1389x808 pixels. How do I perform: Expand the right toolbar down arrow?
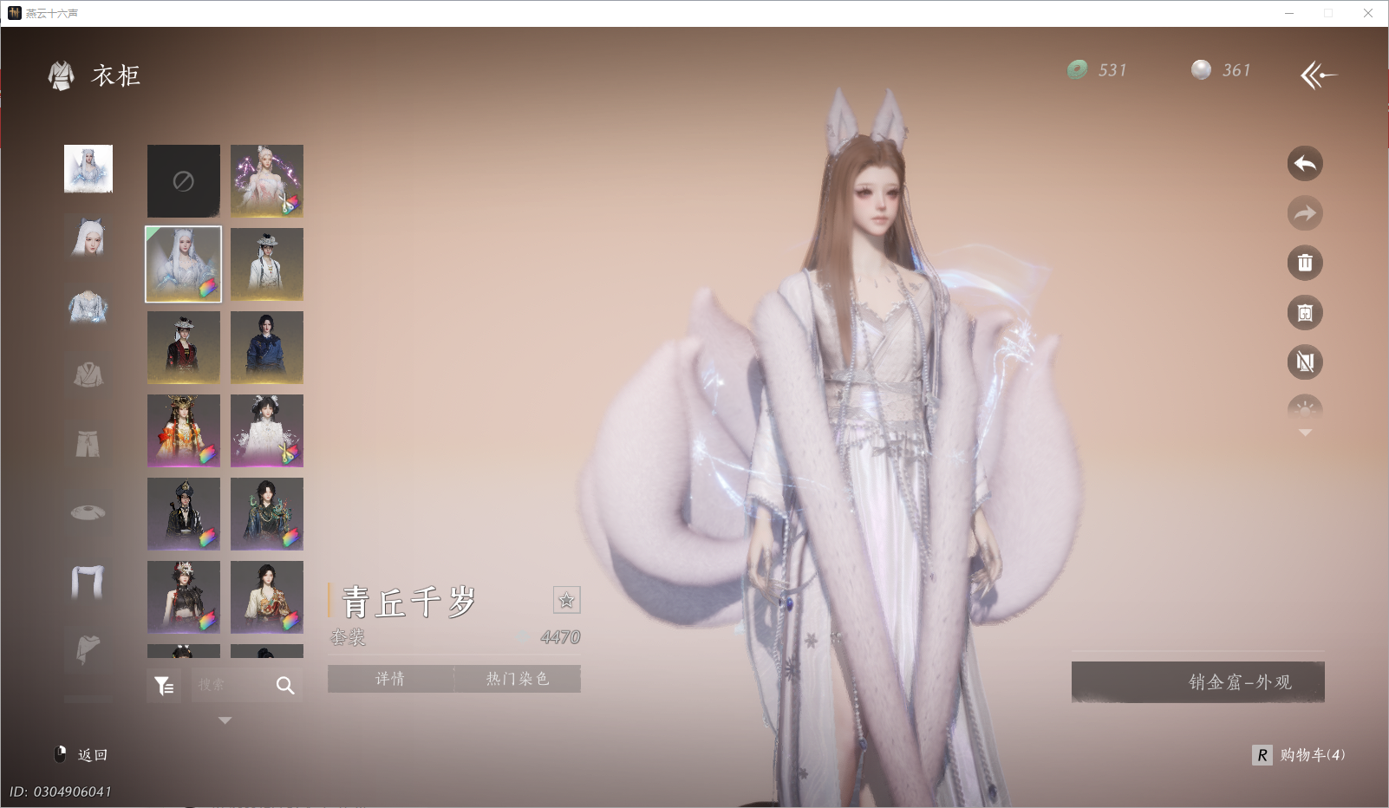1304,433
